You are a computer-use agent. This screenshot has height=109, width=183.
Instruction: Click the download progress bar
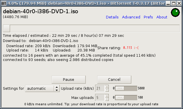[x=91, y=28]
